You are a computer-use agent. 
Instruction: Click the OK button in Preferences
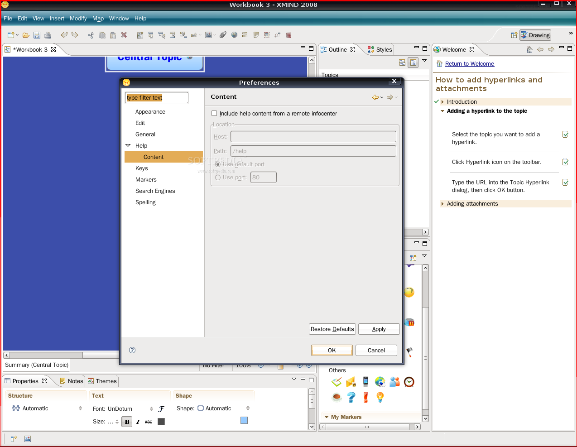point(332,351)
